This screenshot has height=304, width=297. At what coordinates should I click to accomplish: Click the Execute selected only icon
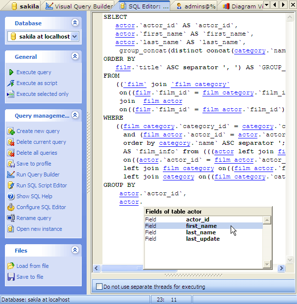point(11,94)
